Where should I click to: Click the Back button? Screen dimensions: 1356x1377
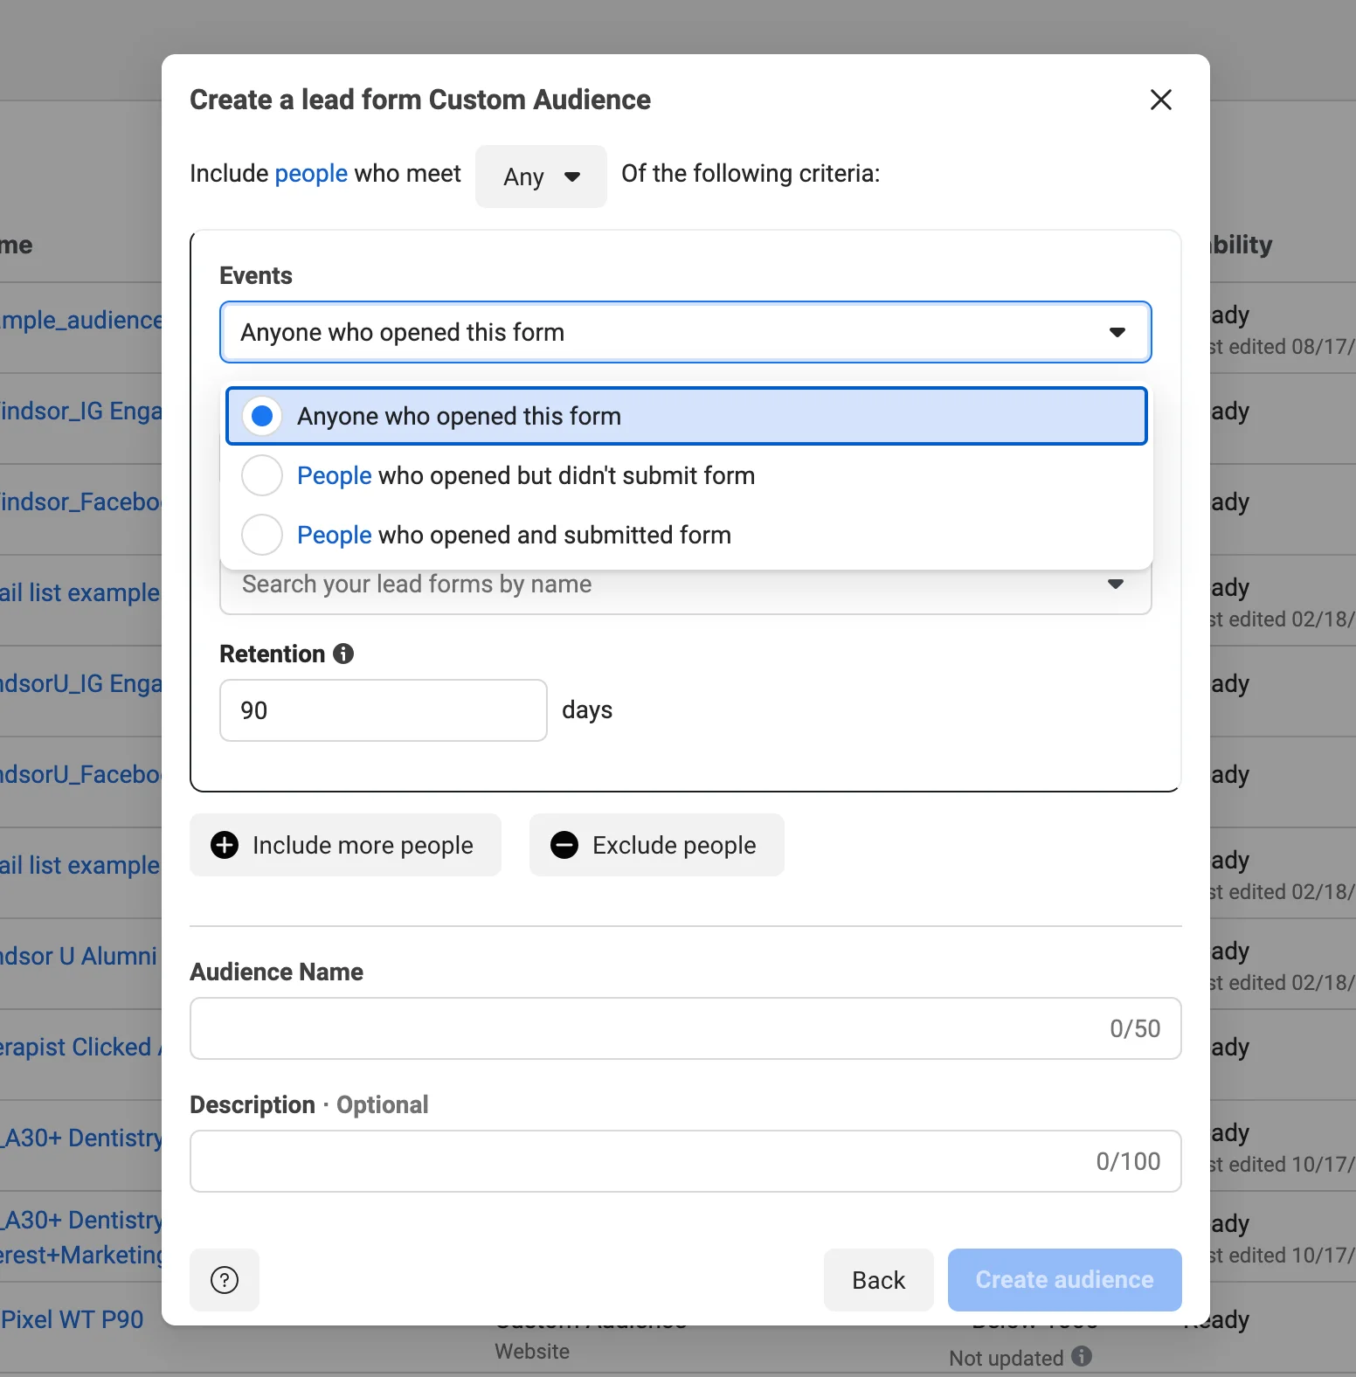click(x=878, y=1280)
